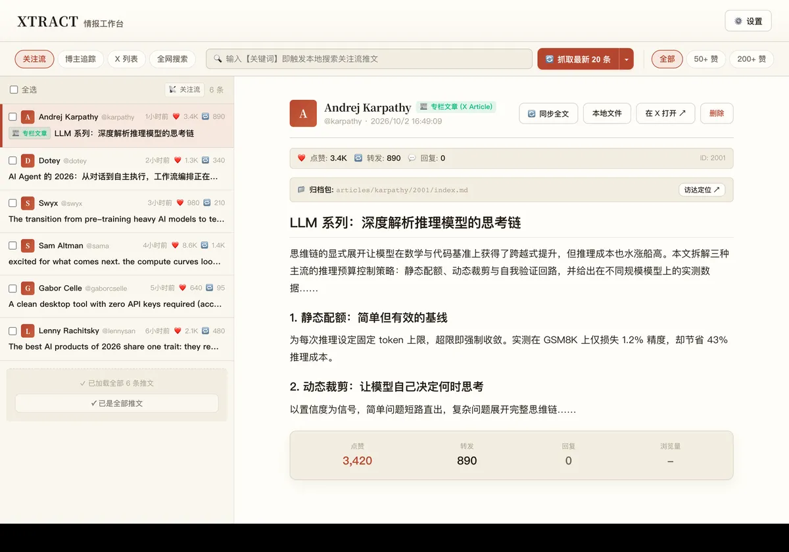The image size is (789, 552).
Task: Click Sam Altman avatar in list
Action: tap(28, 246)
